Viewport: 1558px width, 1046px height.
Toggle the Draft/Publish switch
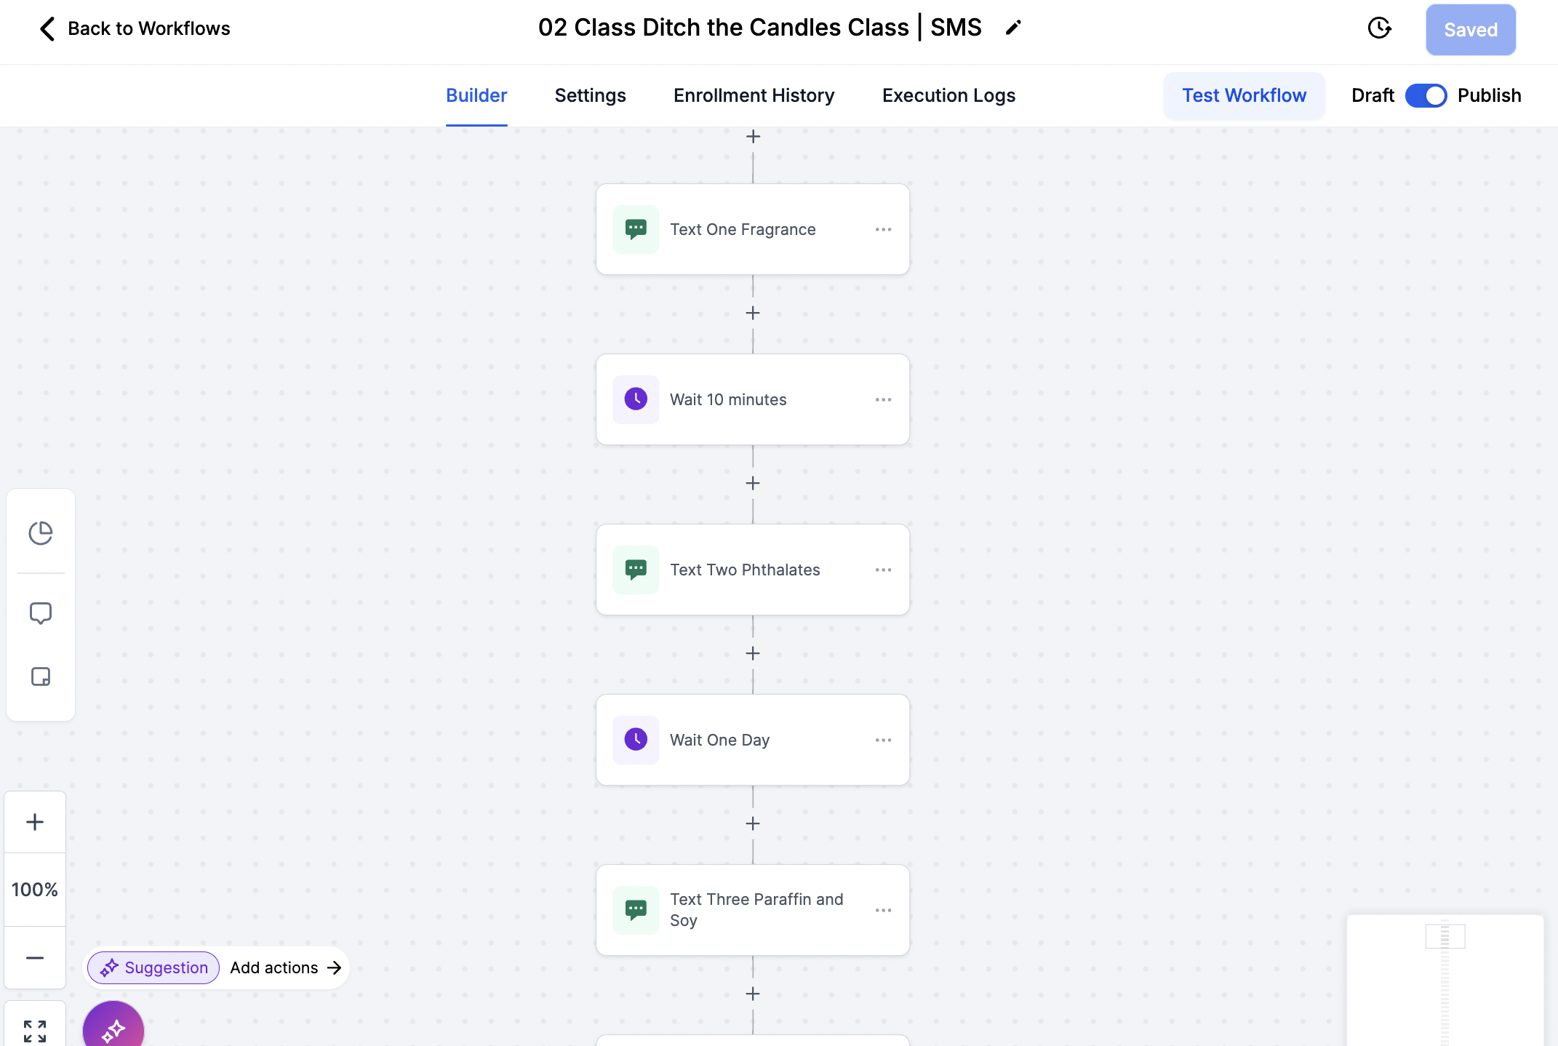[1426, 95]
